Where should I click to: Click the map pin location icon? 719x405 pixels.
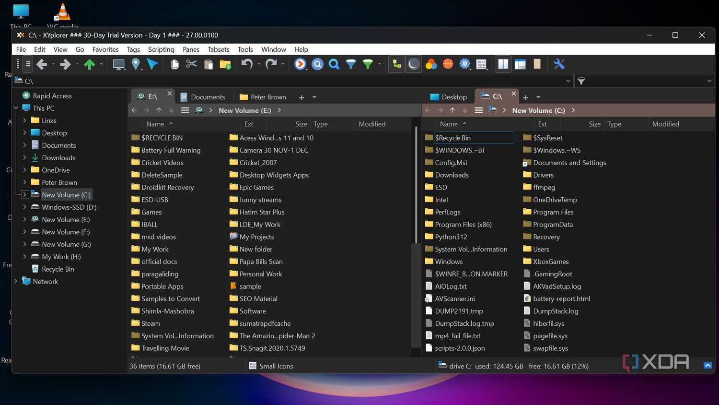pos(136,64)
